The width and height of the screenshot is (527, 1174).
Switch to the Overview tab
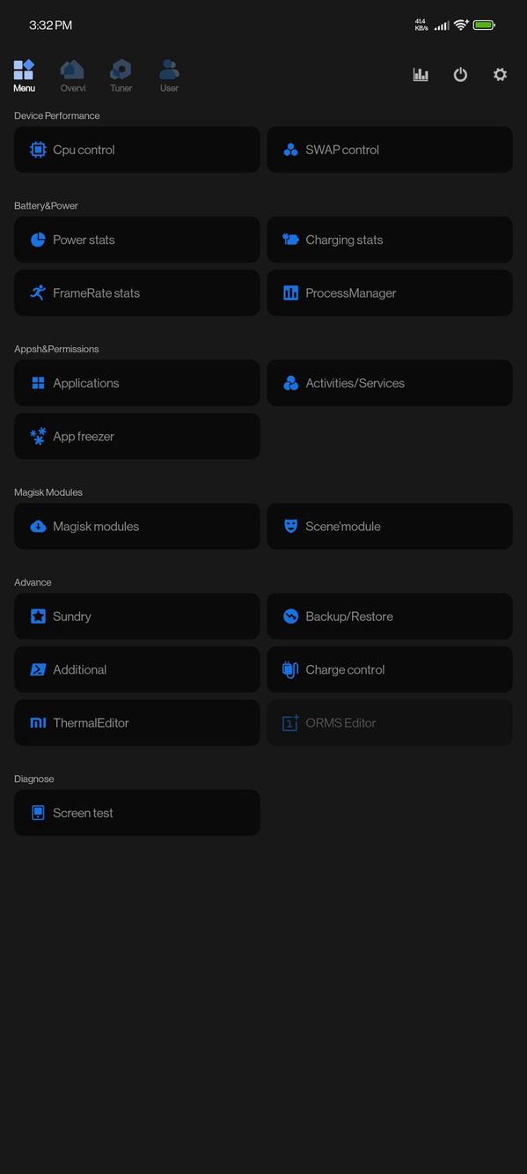point(72,76)
